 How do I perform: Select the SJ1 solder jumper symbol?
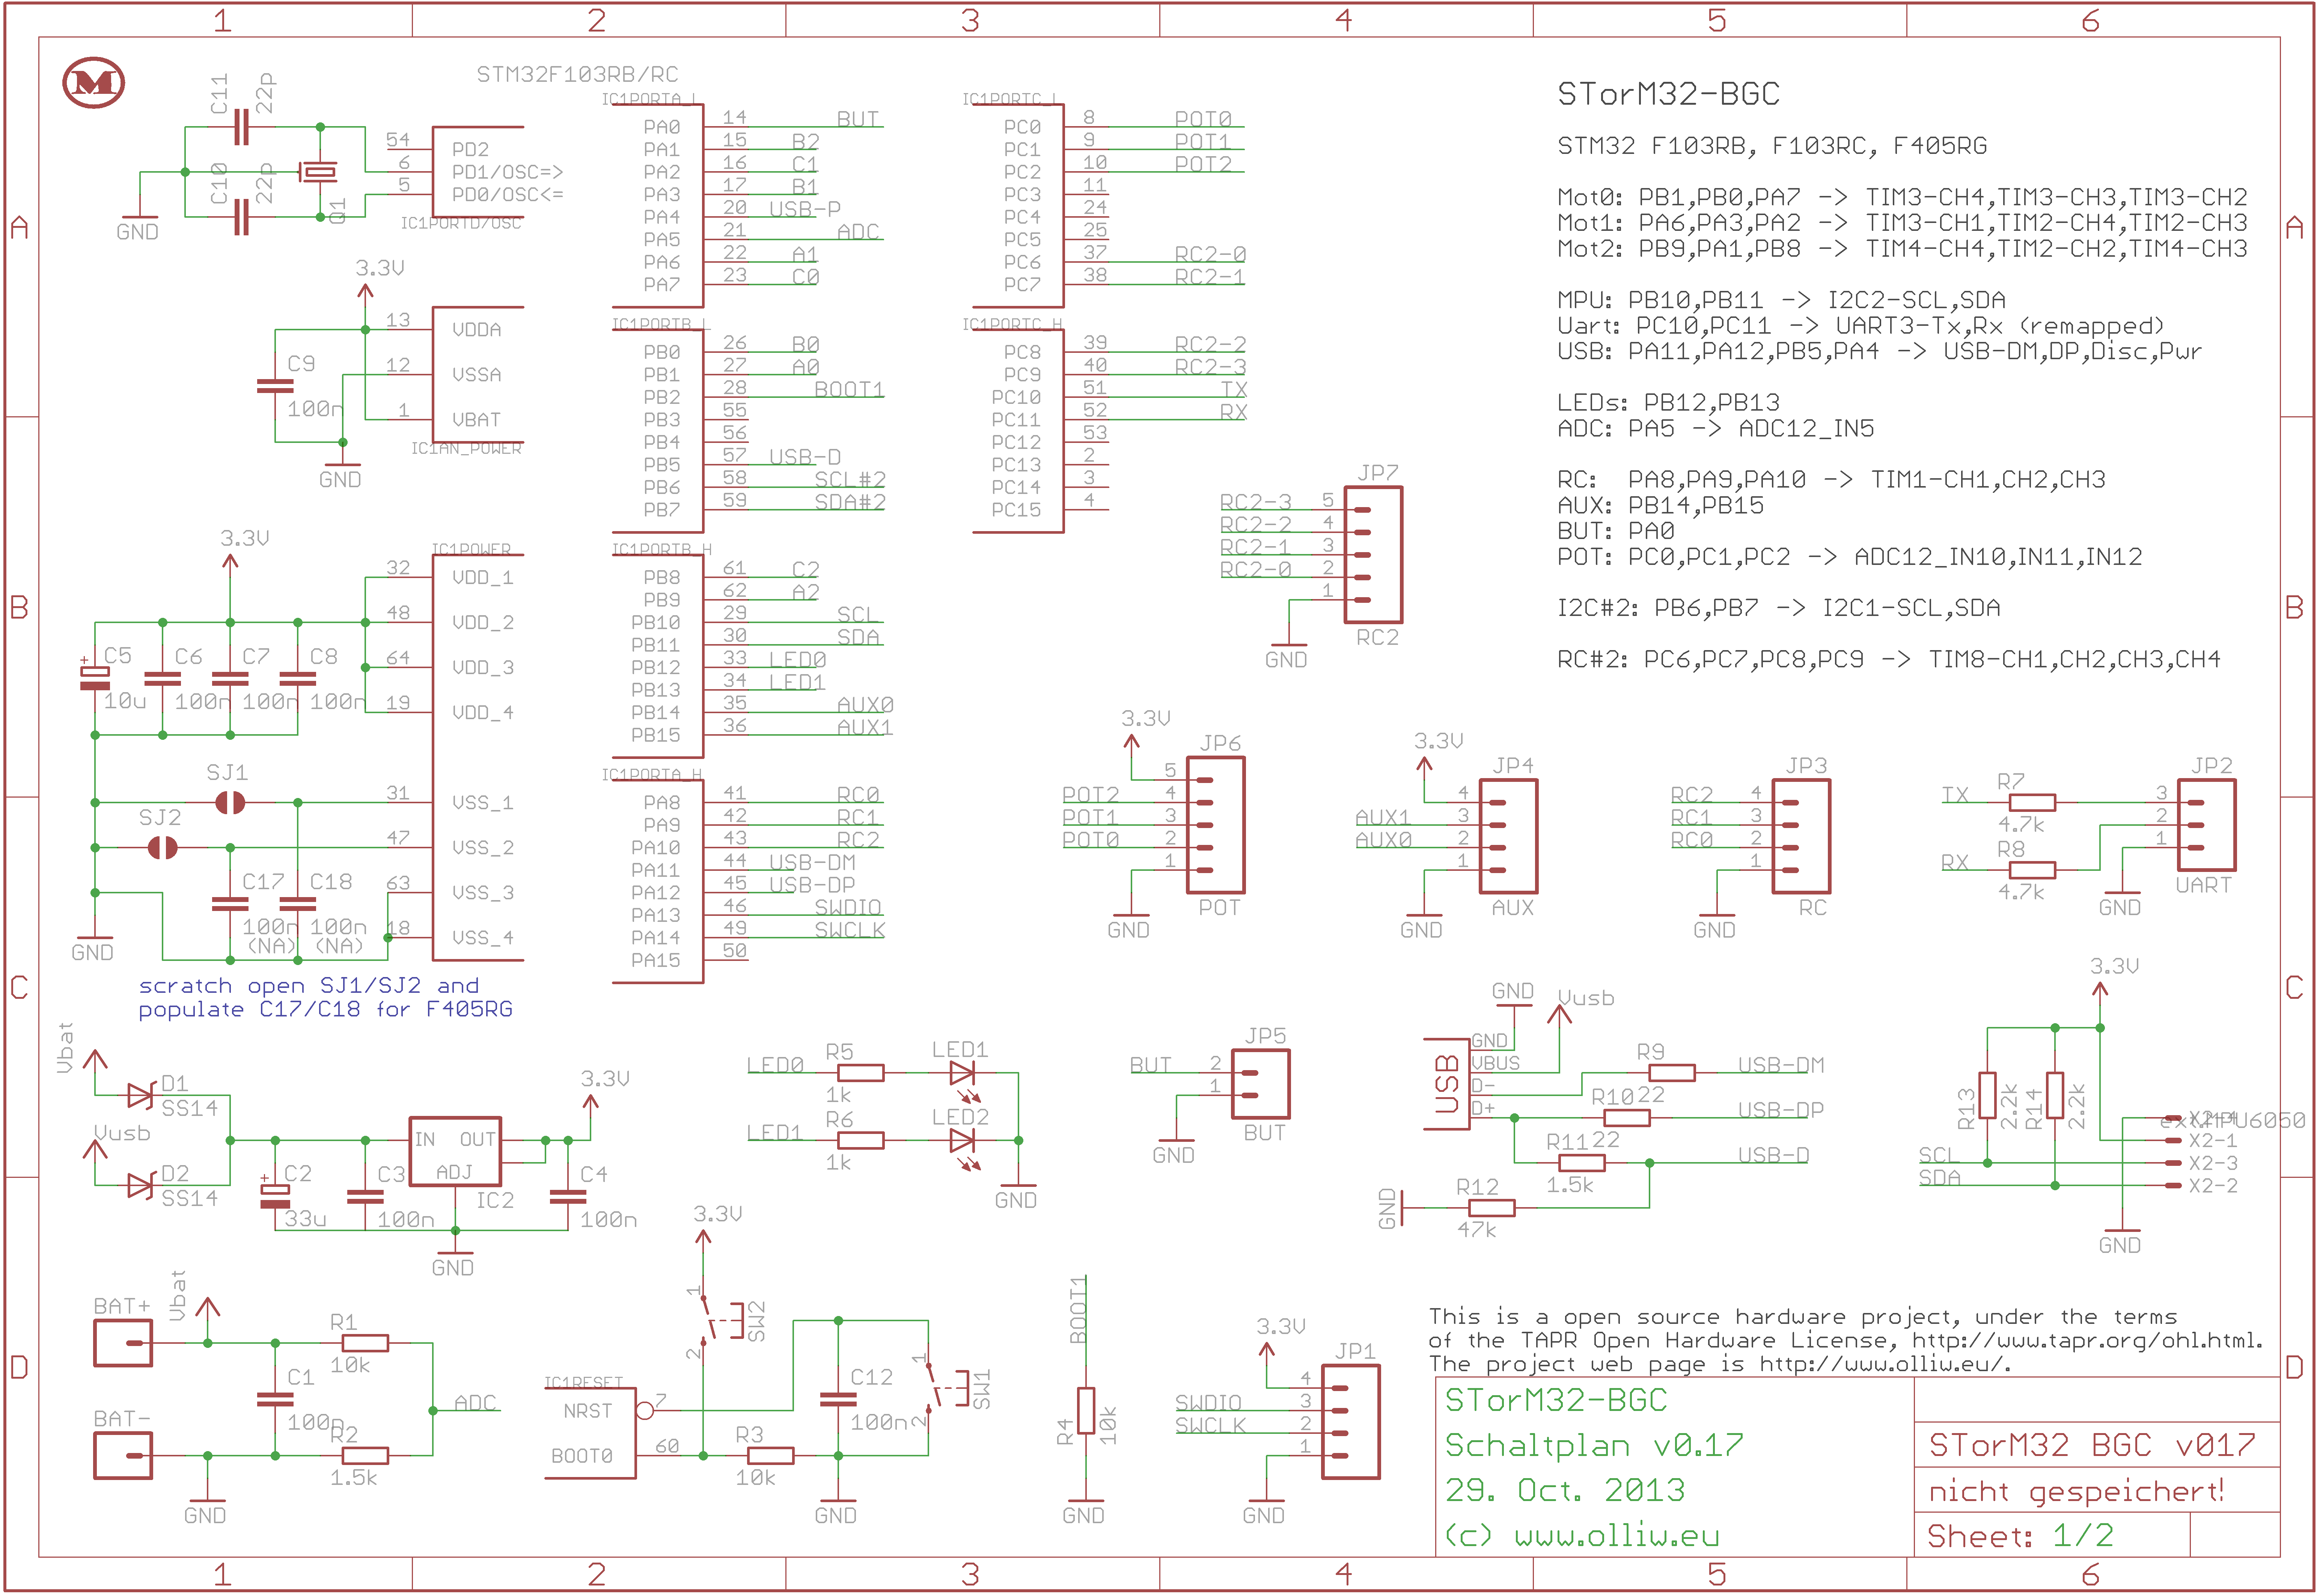pyautogui.click(x=230, y=802)
